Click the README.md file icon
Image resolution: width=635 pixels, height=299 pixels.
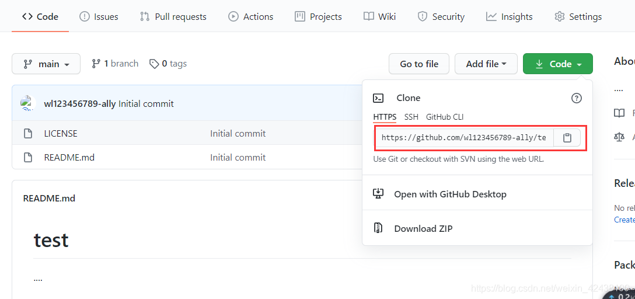(28, 157)
